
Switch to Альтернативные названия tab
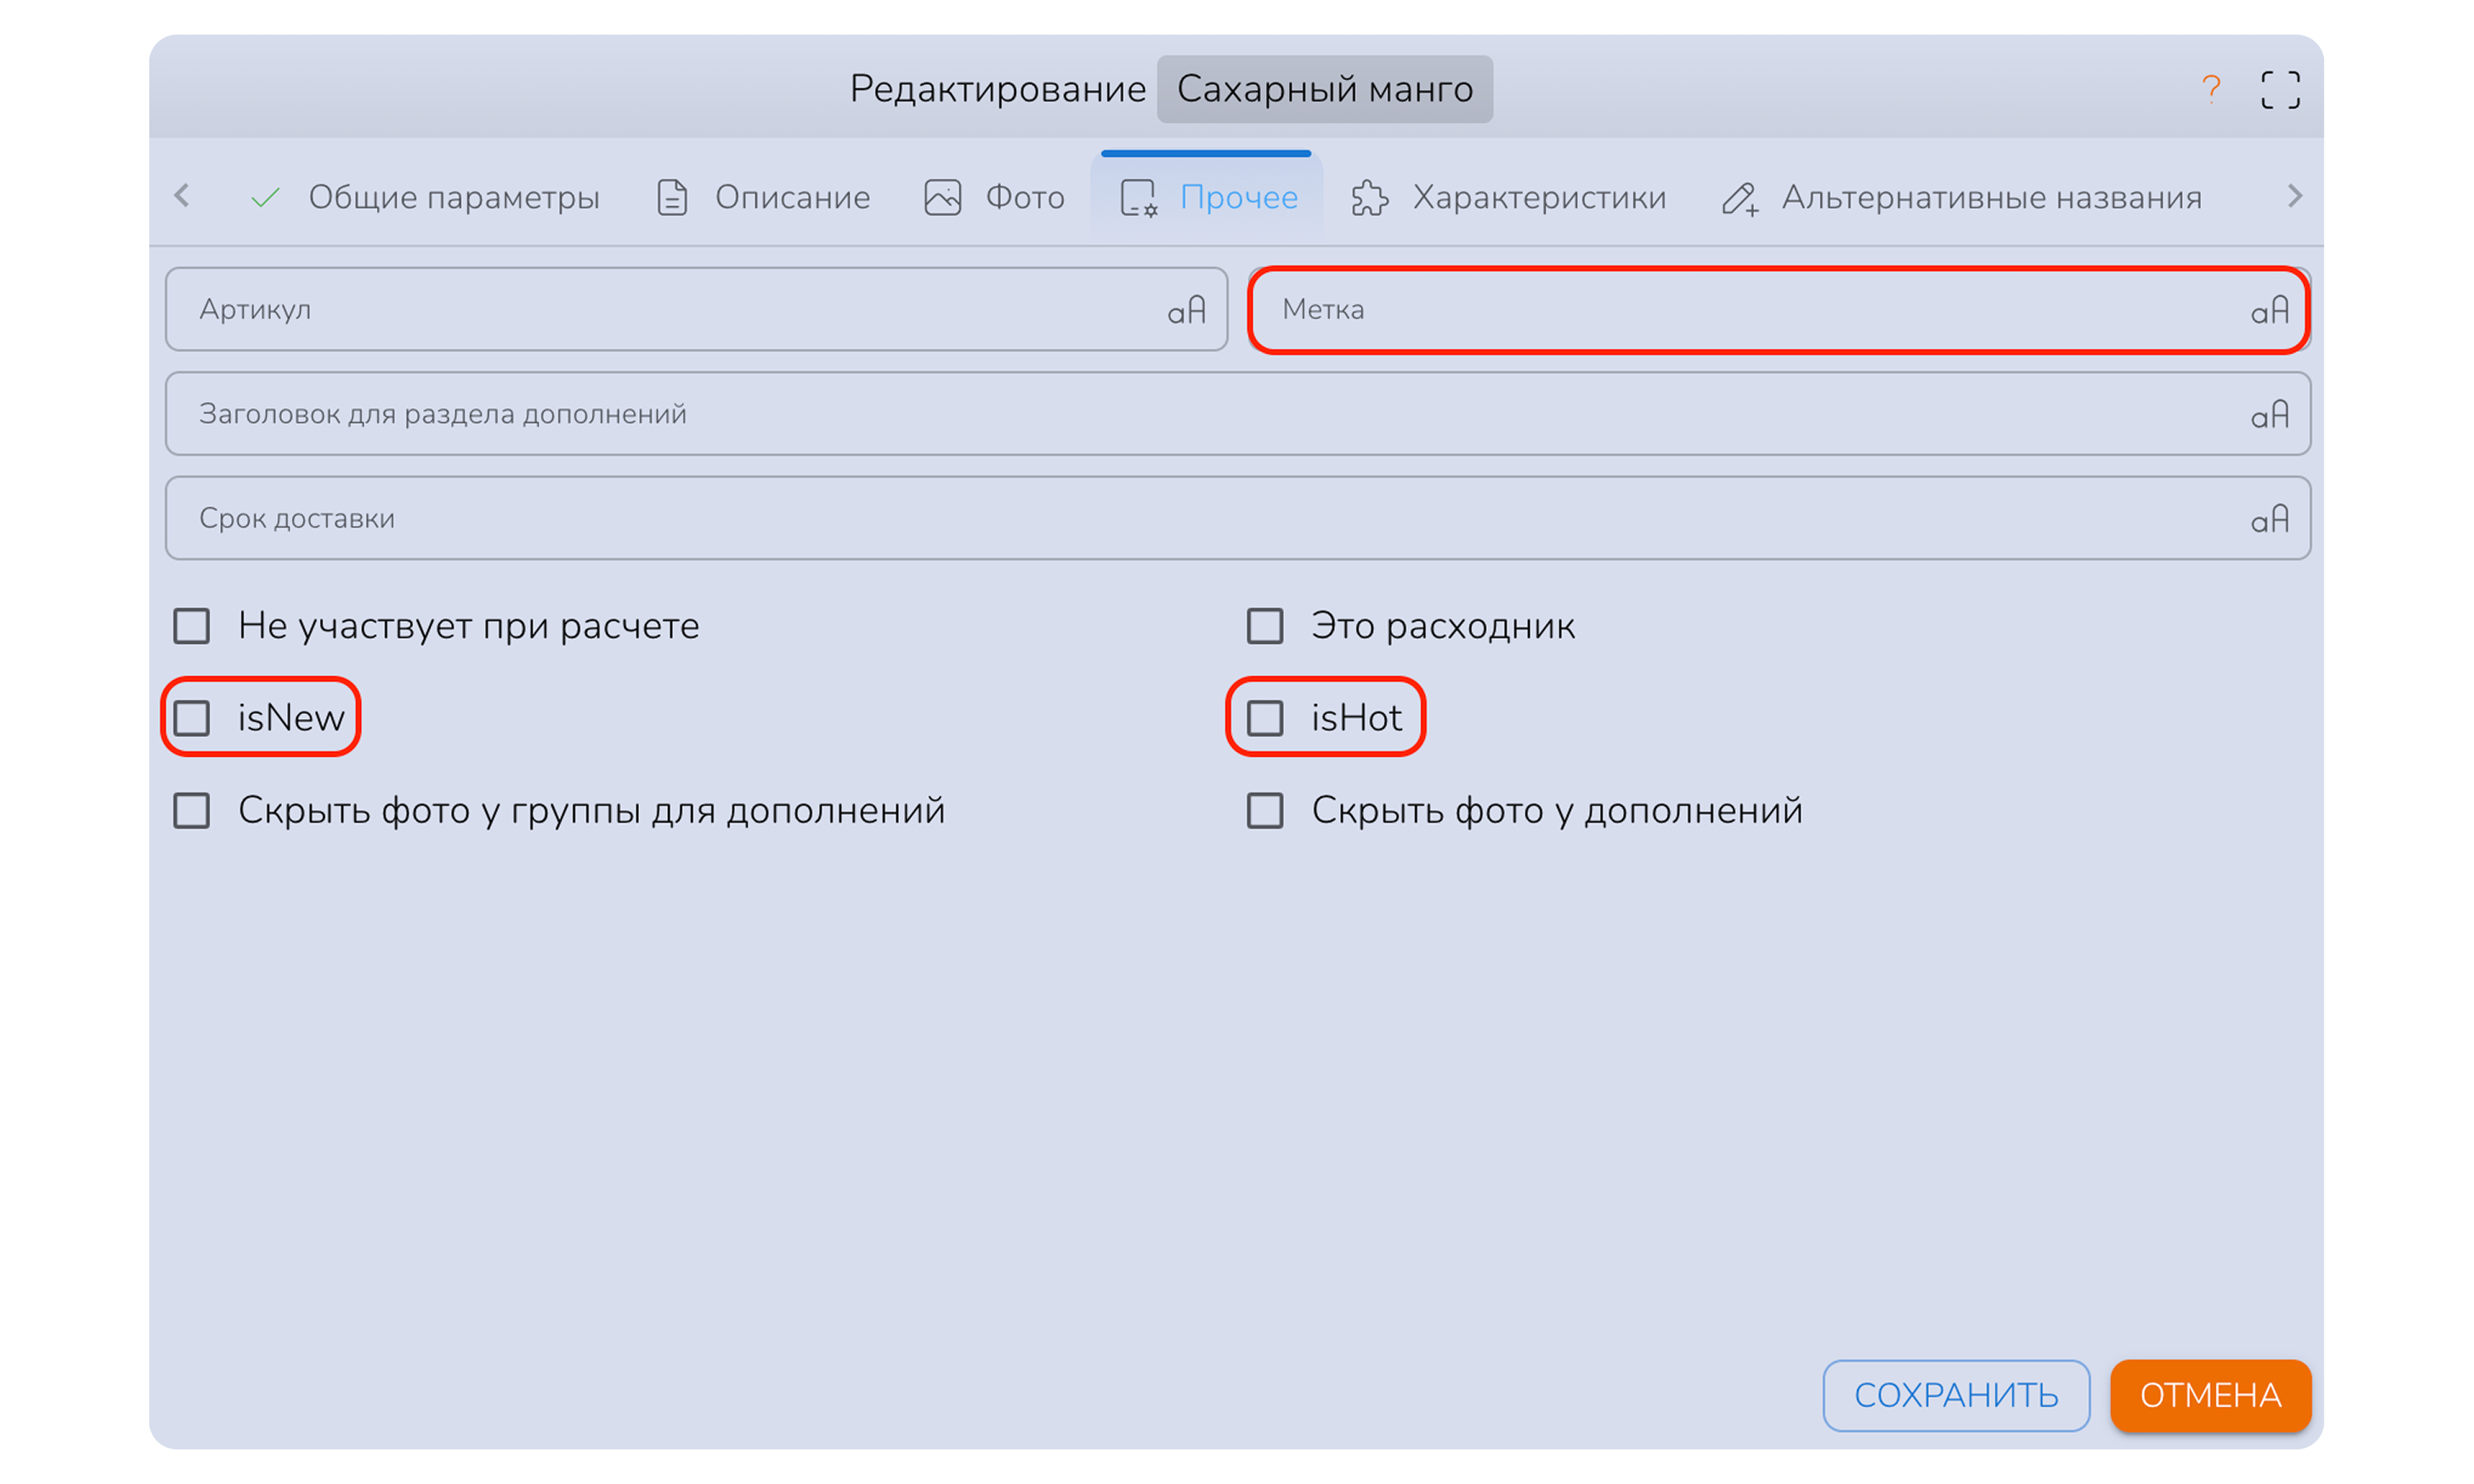[x=1962, y=197]
